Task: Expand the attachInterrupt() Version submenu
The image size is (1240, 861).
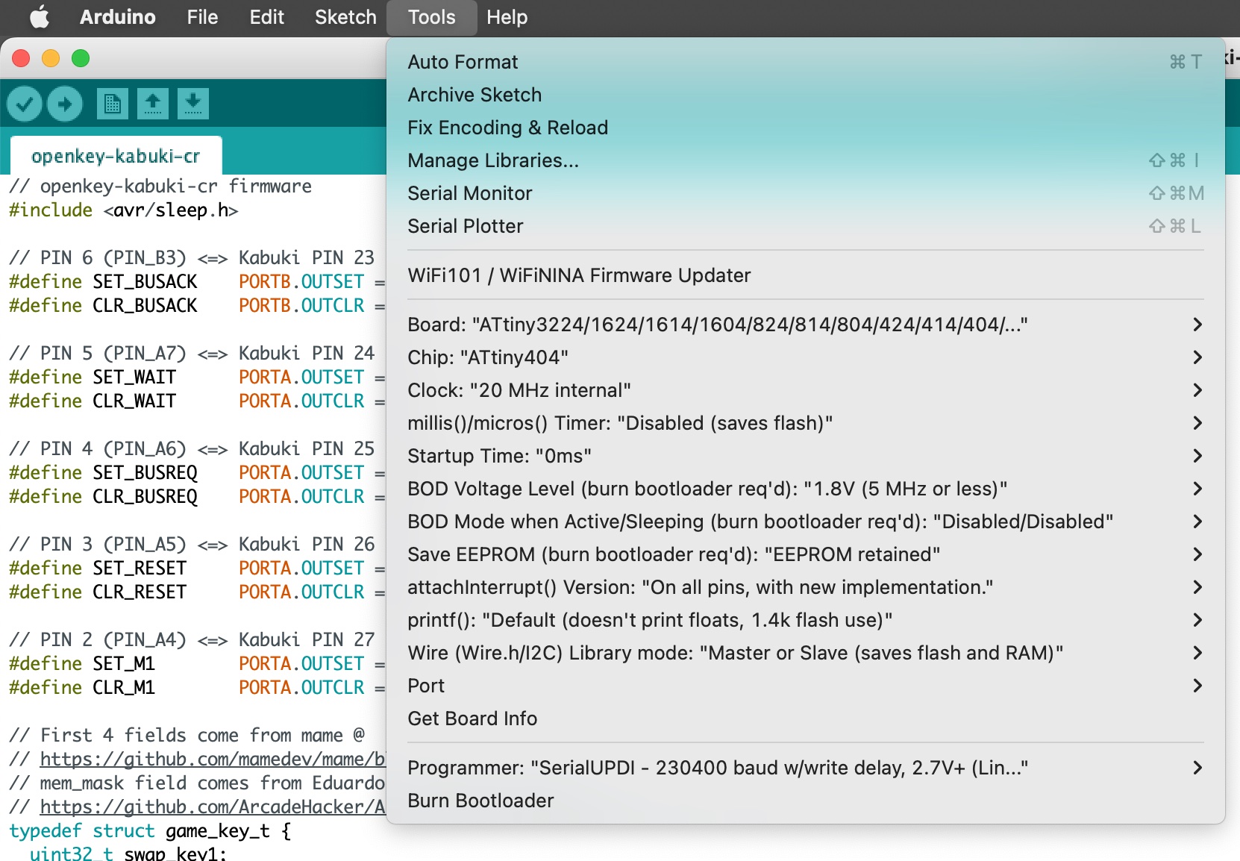Action: 806,587
